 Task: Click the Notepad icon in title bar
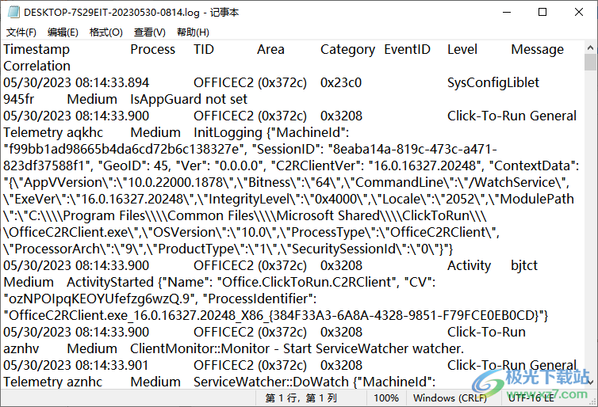pyautogui.click(x=13, y=12)
